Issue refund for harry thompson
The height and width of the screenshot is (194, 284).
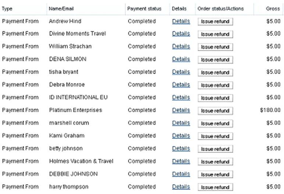pyautogui.click(x=215, y=187)
